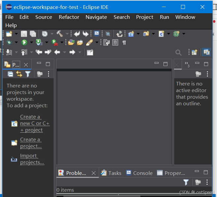Screen dimensions: 217x197
Task: Click the Save icon in toolbar
Action: pyautogui.click(x=24, y=34)
